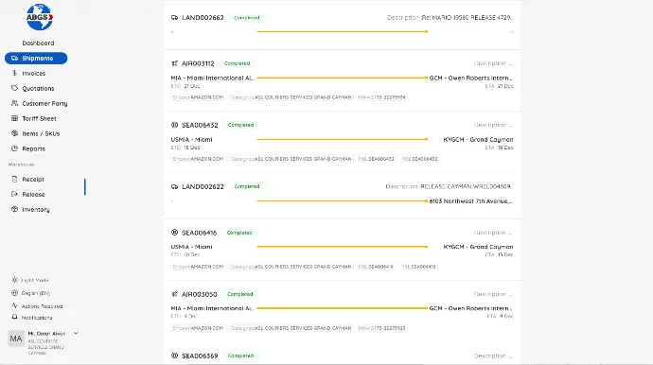Click the Dashboard link
Screen dimensions: 653x365
pos(38,43)
